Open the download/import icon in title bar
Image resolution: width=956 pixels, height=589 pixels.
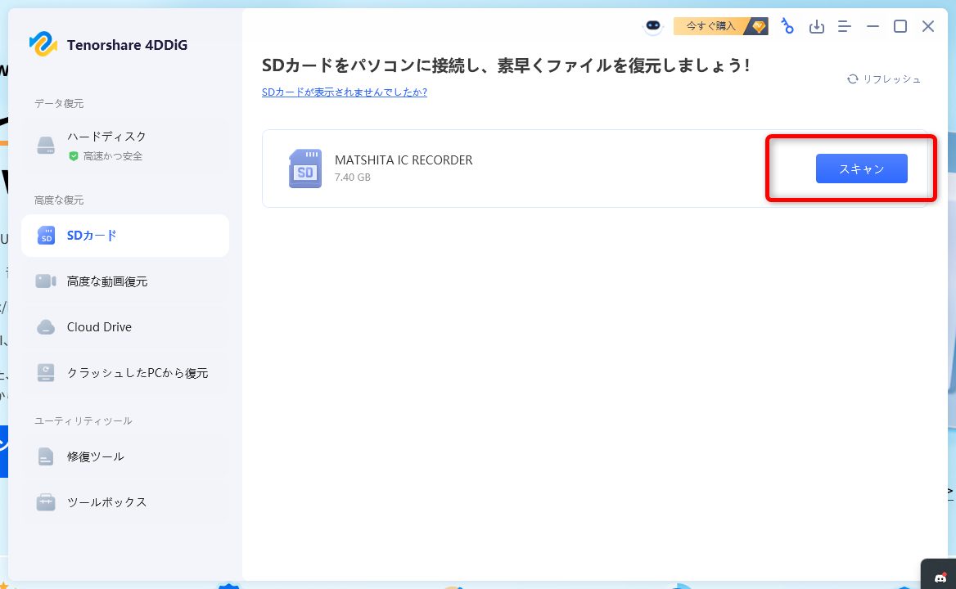coord(816,27)
